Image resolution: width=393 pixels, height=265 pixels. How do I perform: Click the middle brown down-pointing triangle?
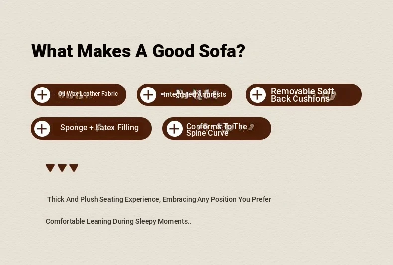(62, 168)
